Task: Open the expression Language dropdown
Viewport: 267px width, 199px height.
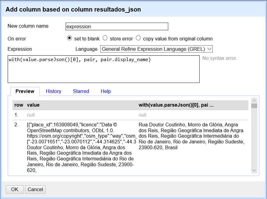Action: click(x=156, y=49)
